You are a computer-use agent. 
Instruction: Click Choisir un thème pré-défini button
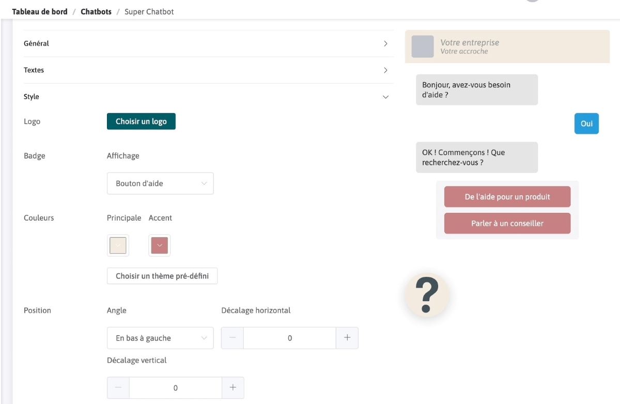[162, 276]
